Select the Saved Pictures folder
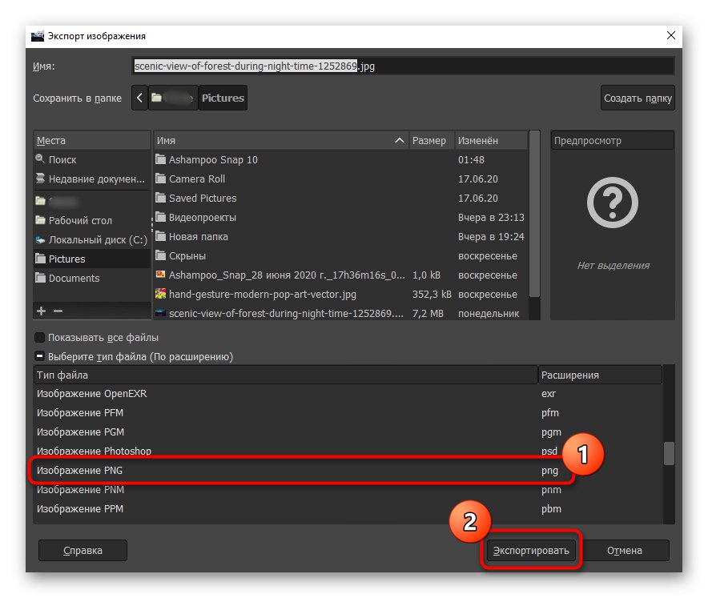This screenshot has width=708, height=598. click(340, 198)
